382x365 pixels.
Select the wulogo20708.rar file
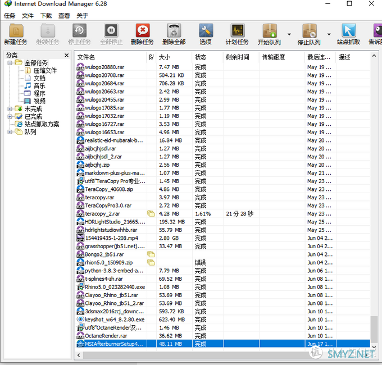tap(104, 75)
